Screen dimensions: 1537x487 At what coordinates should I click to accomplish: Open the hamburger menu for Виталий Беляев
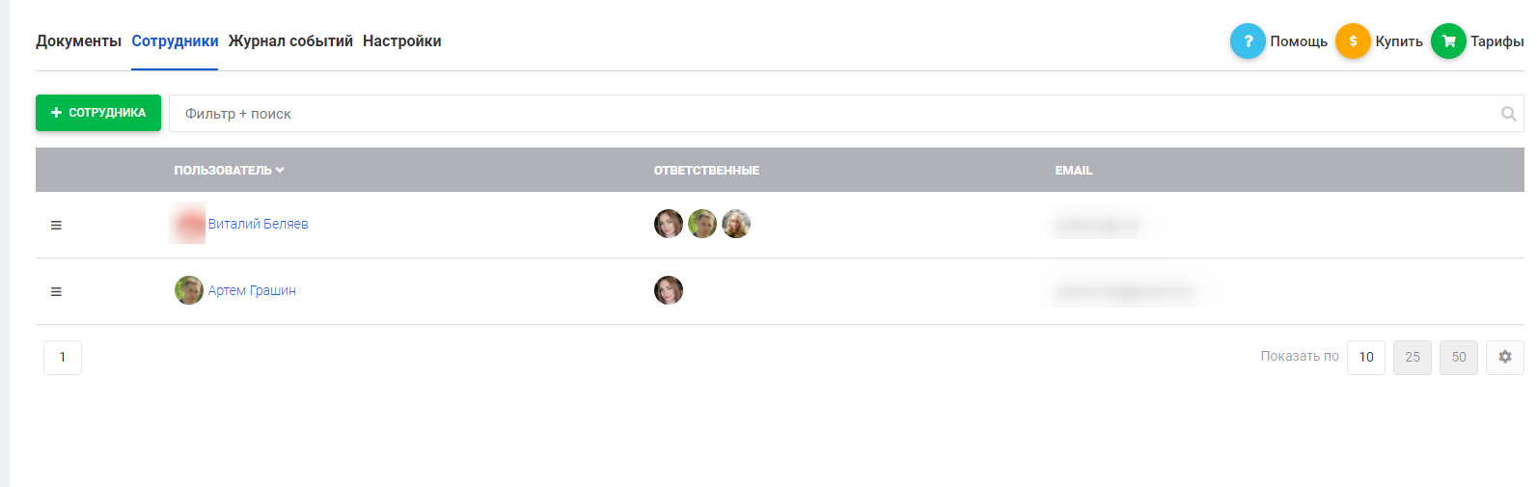[x=56, y=225]
